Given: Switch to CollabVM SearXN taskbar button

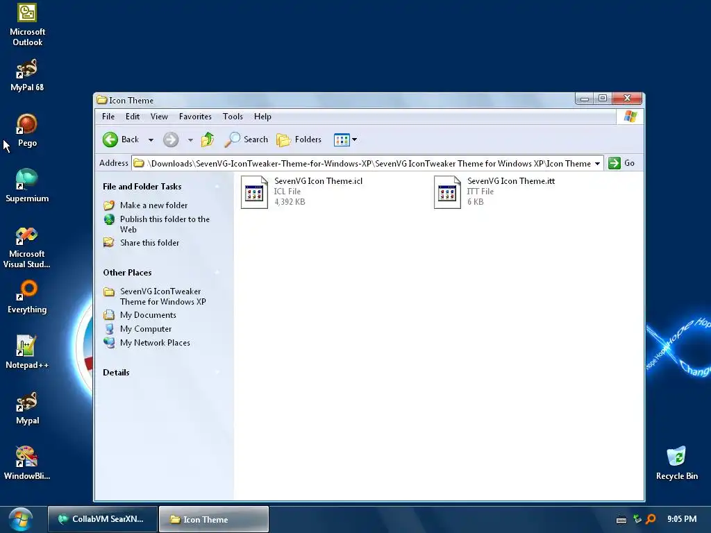Looking at the screenshot, I should [103, 519].
